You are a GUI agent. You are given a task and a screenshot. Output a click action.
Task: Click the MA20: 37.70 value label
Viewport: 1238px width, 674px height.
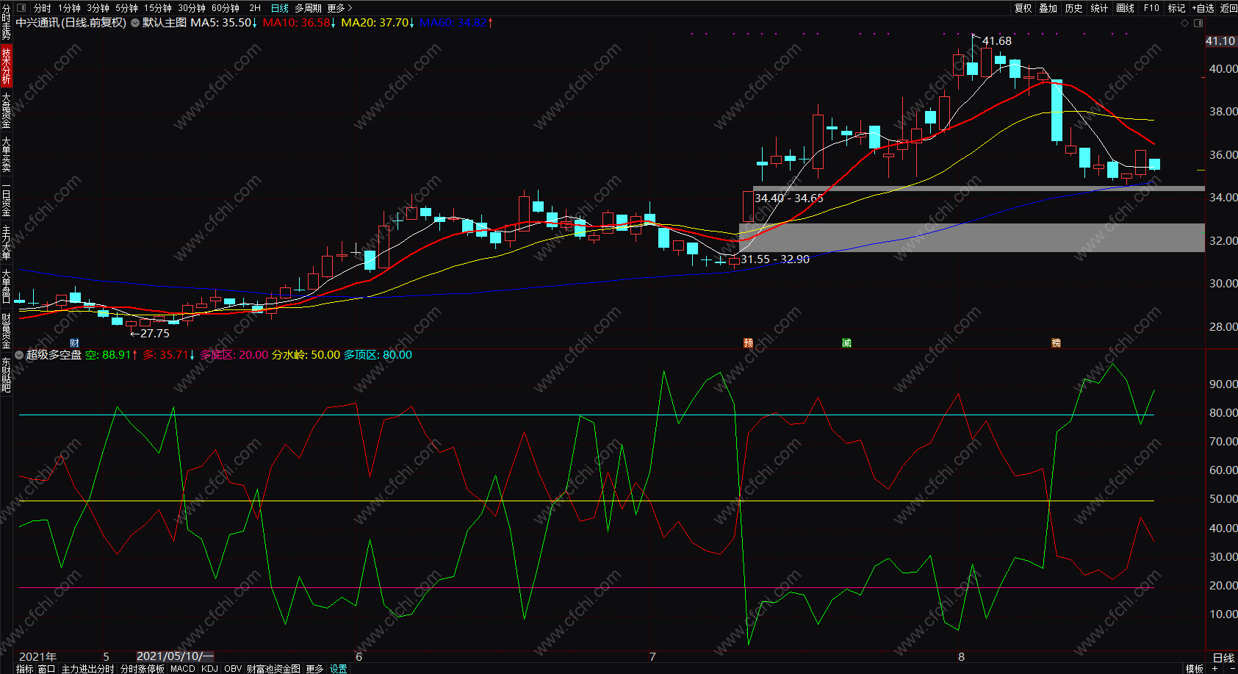(378, 23)
